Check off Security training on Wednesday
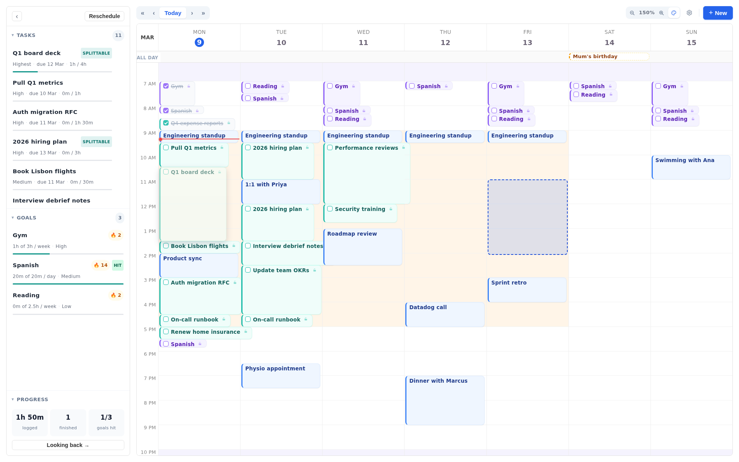 coord(330,209)
